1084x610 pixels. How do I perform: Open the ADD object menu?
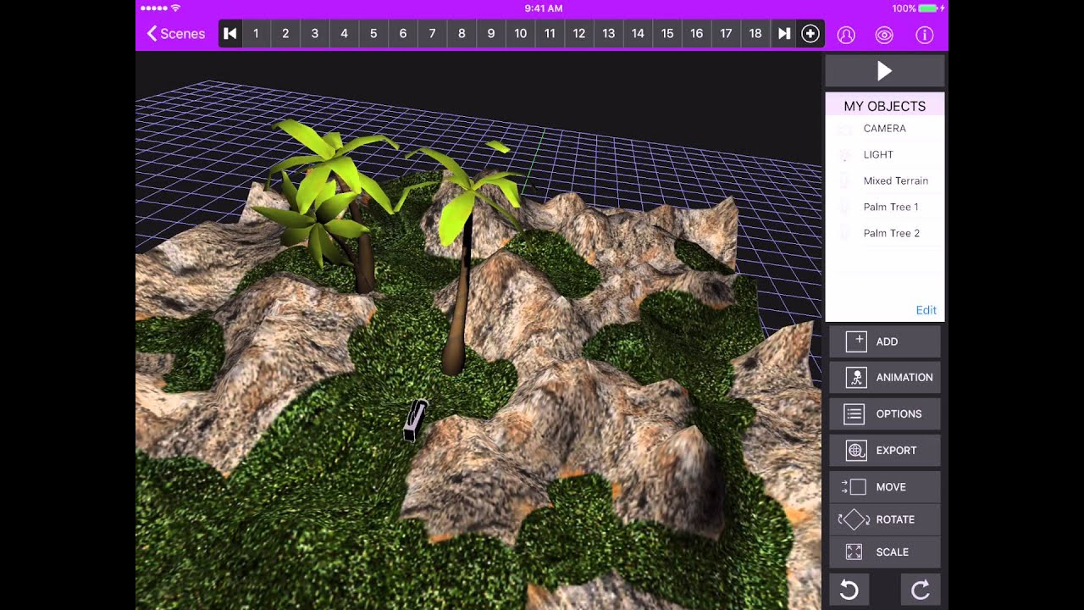(885, 341)
